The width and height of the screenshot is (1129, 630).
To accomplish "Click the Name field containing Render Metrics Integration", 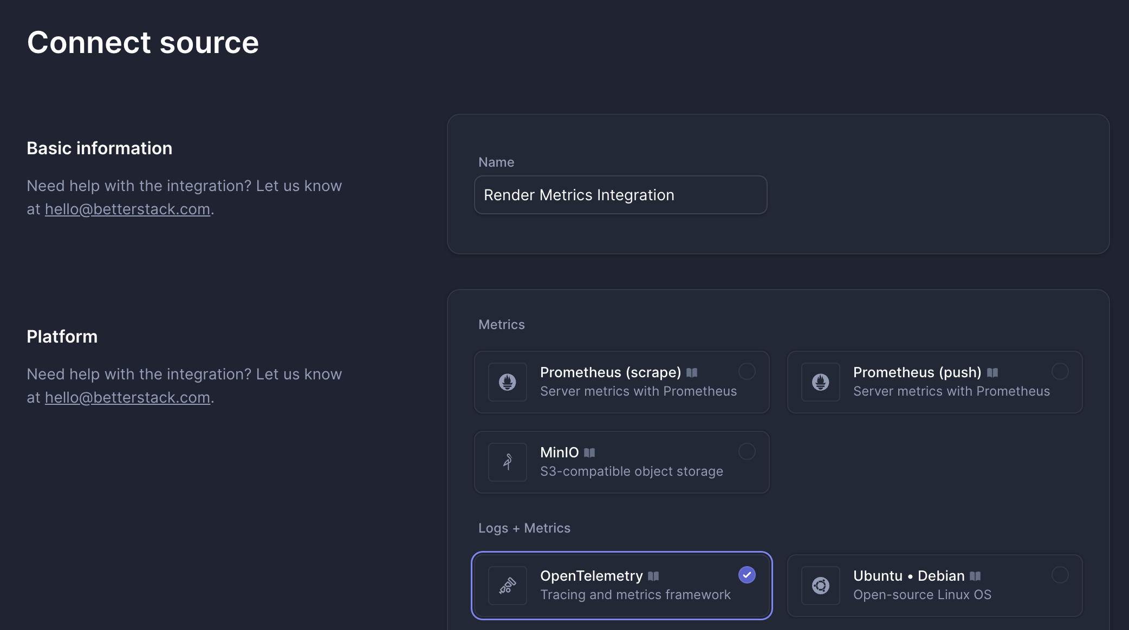I will [x=620, y=195].
